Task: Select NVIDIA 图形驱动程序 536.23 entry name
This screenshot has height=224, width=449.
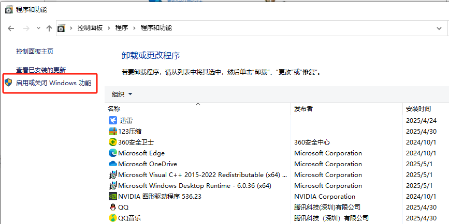Action: point(160,197)
